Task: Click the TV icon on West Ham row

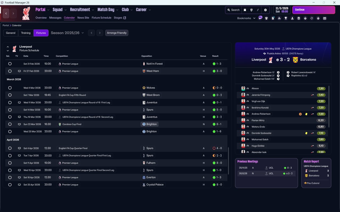Action: coord(19,71)
